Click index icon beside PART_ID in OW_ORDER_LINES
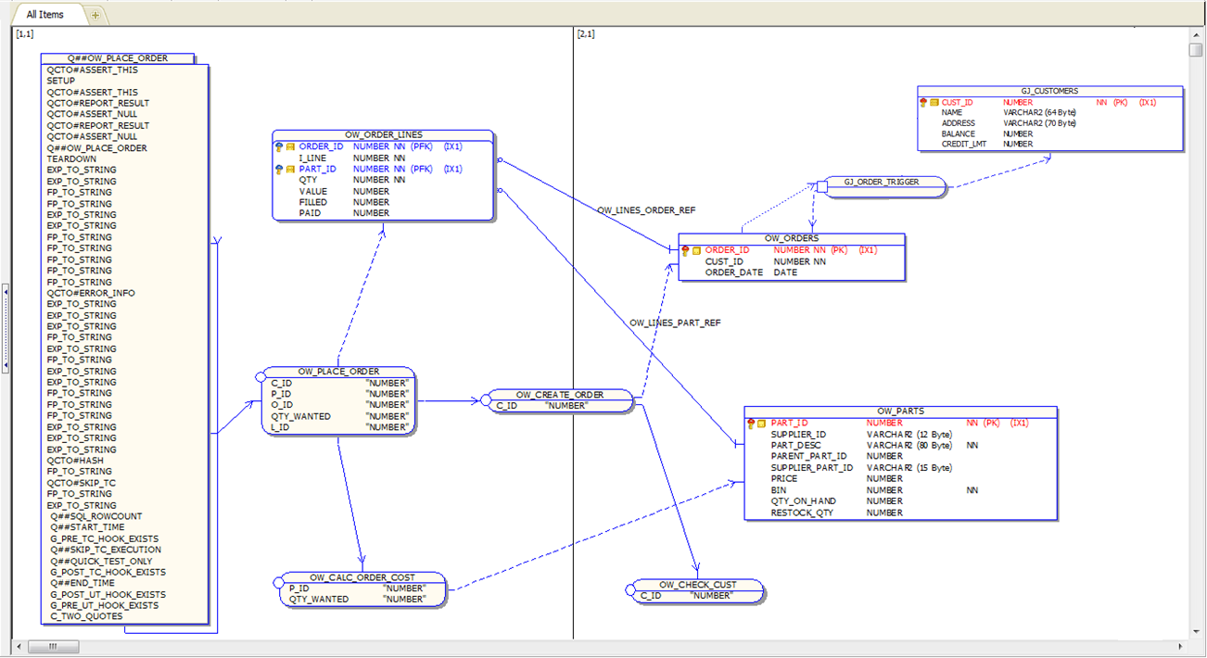 tap(289, 169)
